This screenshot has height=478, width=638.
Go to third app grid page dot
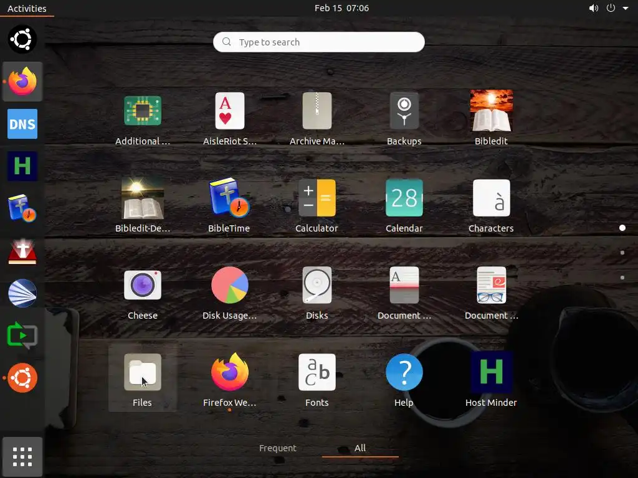(x=622, y=278)
